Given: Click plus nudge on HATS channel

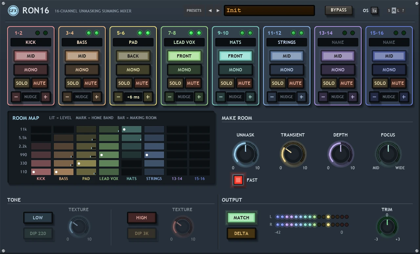Looking at the screenshot, I should pos(250,97).
